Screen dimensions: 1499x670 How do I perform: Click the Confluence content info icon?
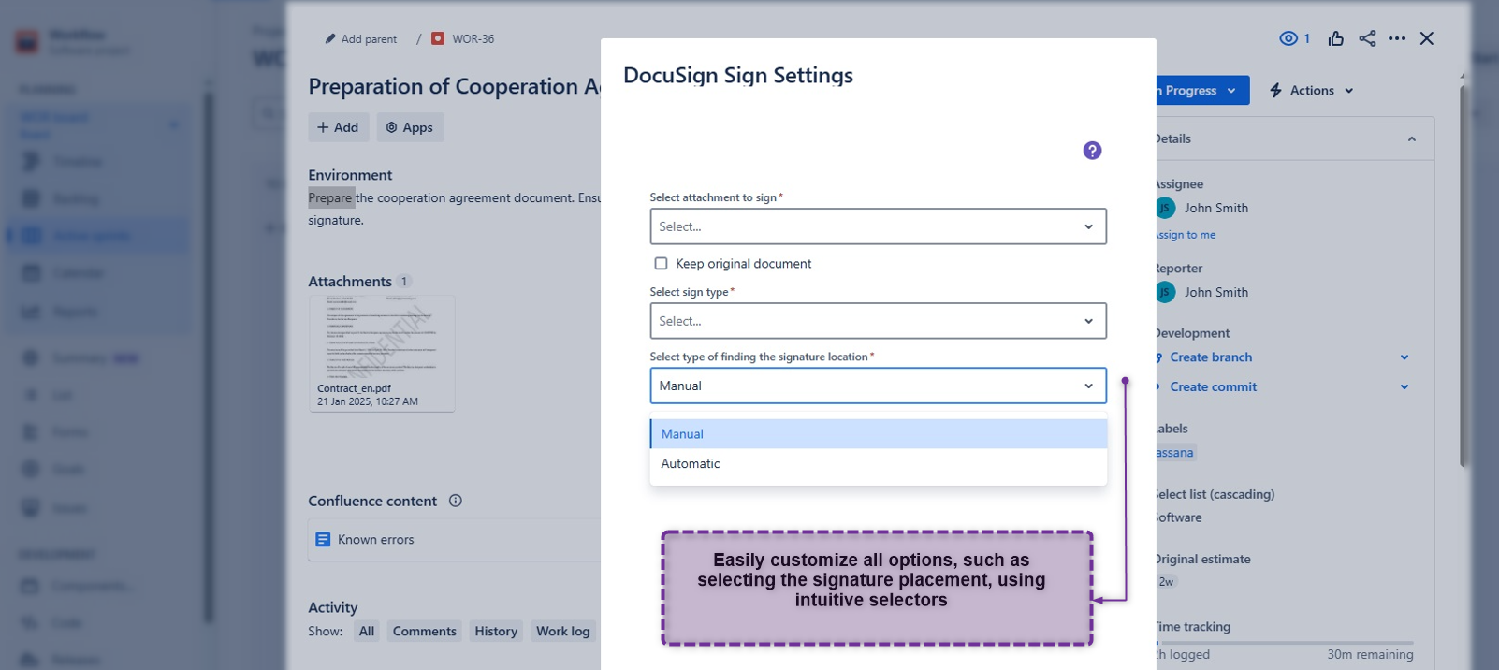(456, 501)
